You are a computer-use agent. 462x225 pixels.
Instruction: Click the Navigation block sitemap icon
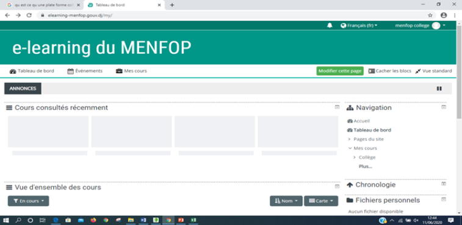350,108
